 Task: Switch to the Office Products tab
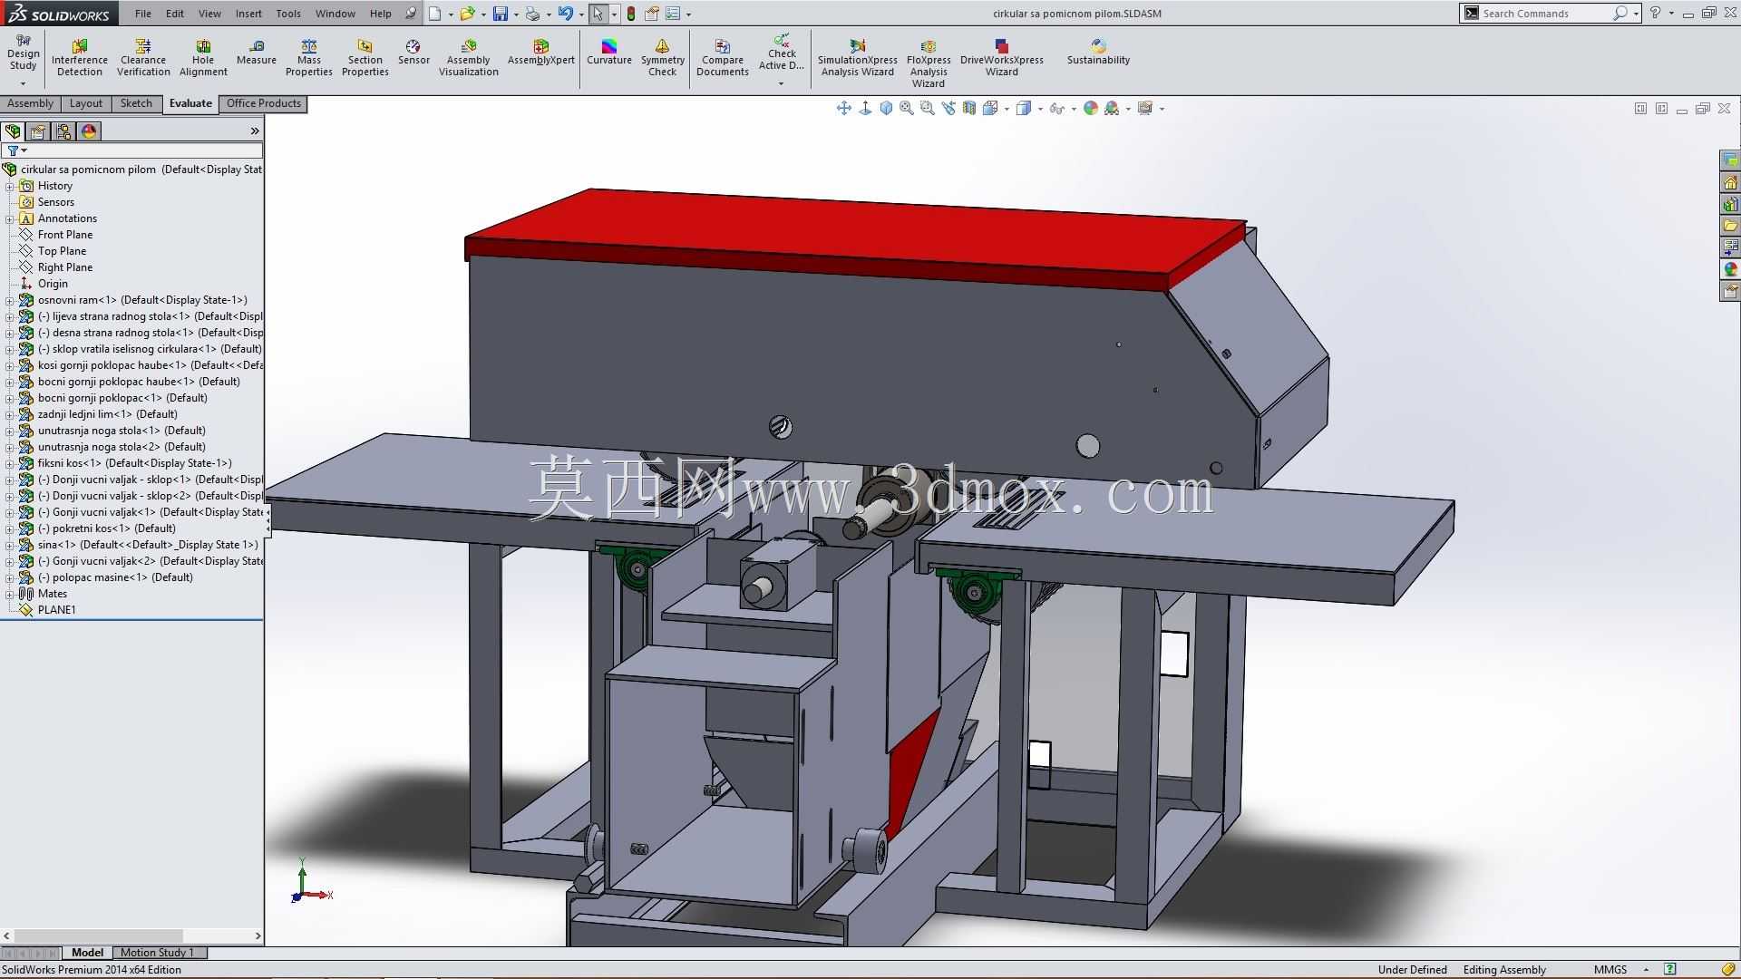tap(264, 103)
